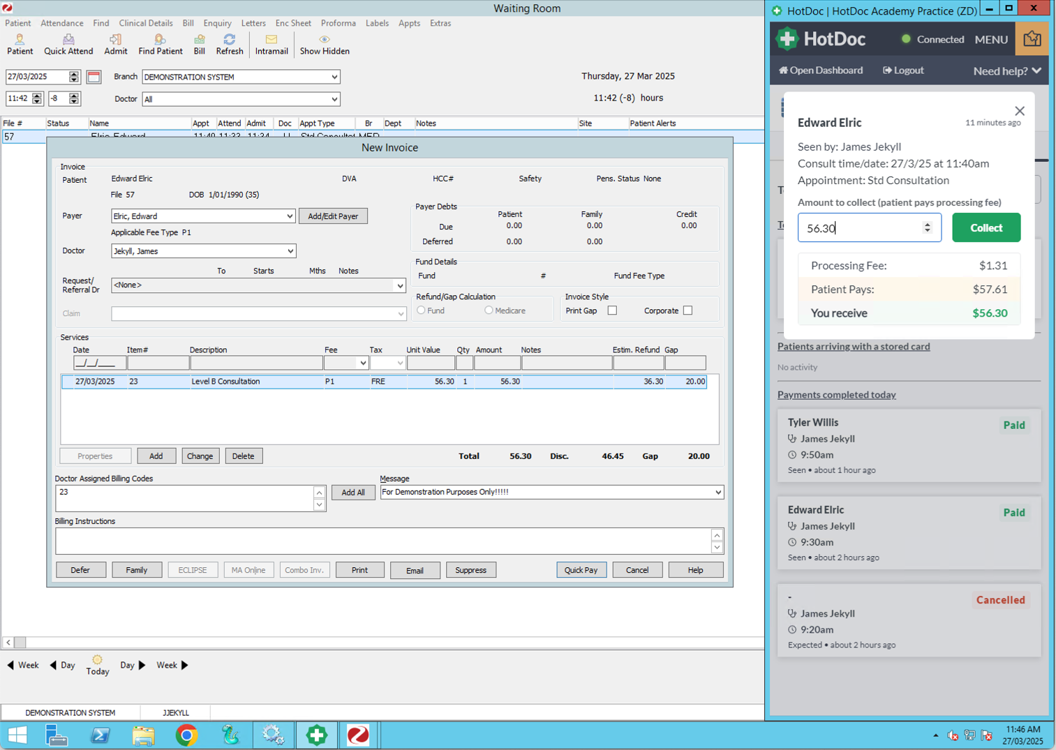Image resolution: width=1056 pixels, height=750 pixels.
Task: Select the Level B Consultation service row
Action: coord(384,382)
